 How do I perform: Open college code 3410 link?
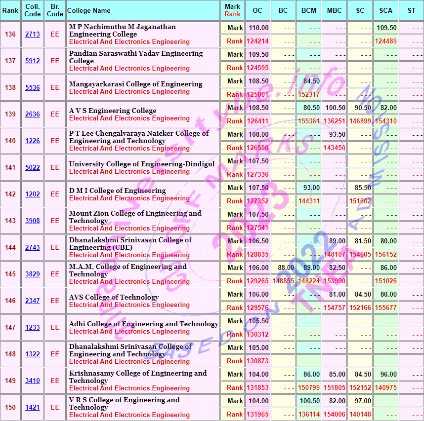(x=33, y=381)
